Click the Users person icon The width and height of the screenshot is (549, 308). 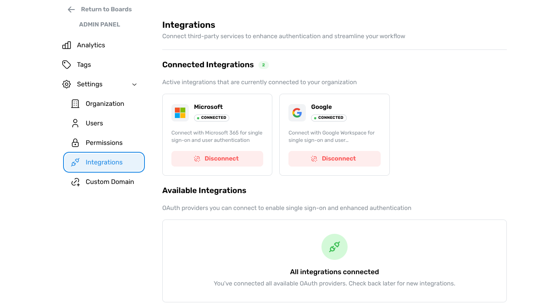coord(75,123)
